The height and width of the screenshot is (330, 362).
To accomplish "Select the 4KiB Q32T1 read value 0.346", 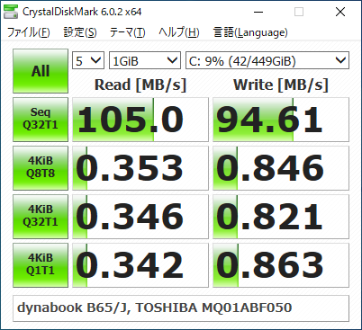I will click(x=140, y=217).
